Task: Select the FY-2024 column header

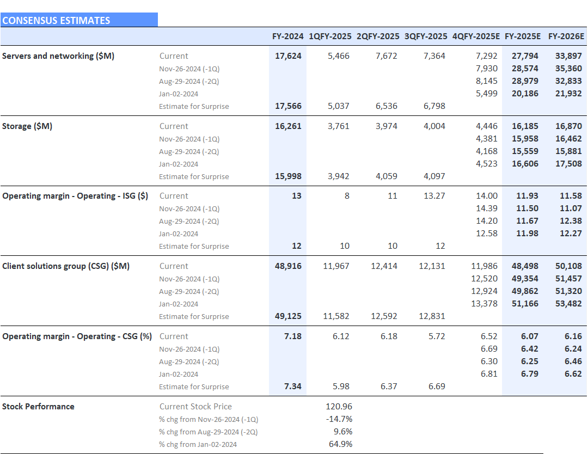Action: pos(288,36)
